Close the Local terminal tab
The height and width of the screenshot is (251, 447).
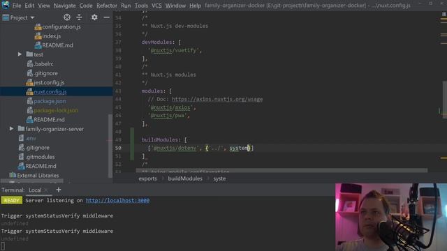[46, 190]
